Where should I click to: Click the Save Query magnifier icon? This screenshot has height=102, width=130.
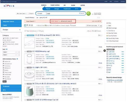pos(107,31)
